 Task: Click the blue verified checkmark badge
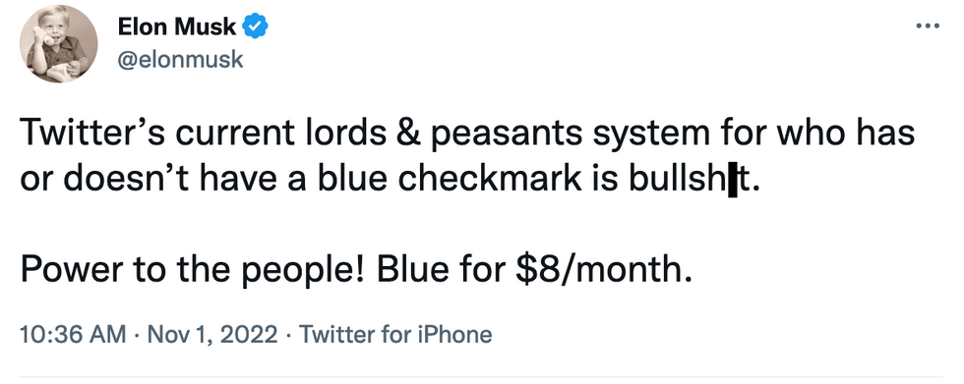tap(255, 27)
